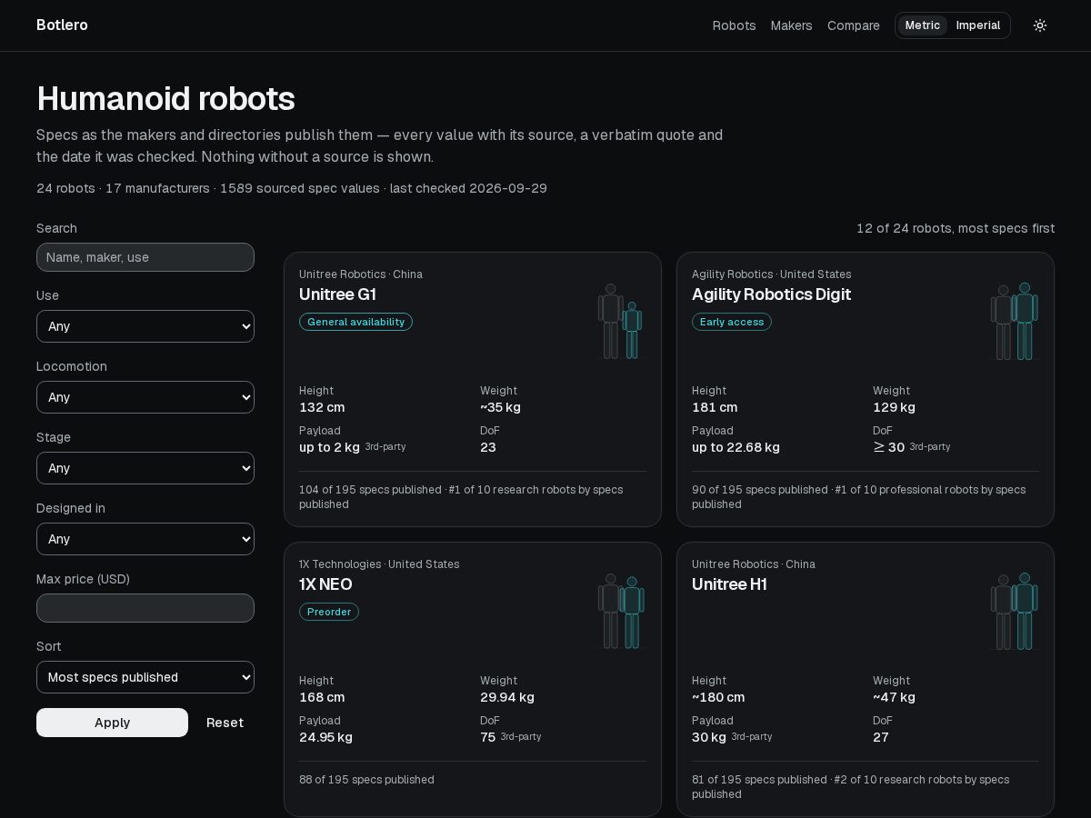Apply the selected filters
The image size is (1091, 818).
pyautogui.click(x=112, y=723)
